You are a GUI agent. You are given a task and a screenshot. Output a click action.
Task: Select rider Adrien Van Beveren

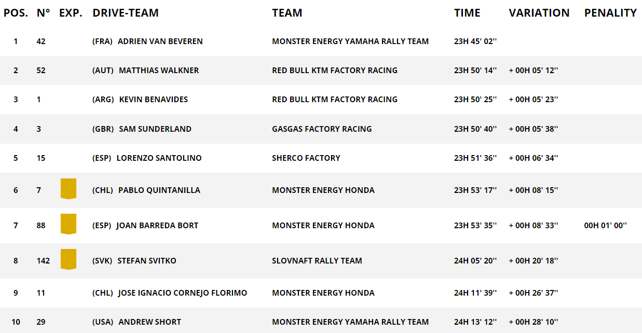[x=160, y=41]
